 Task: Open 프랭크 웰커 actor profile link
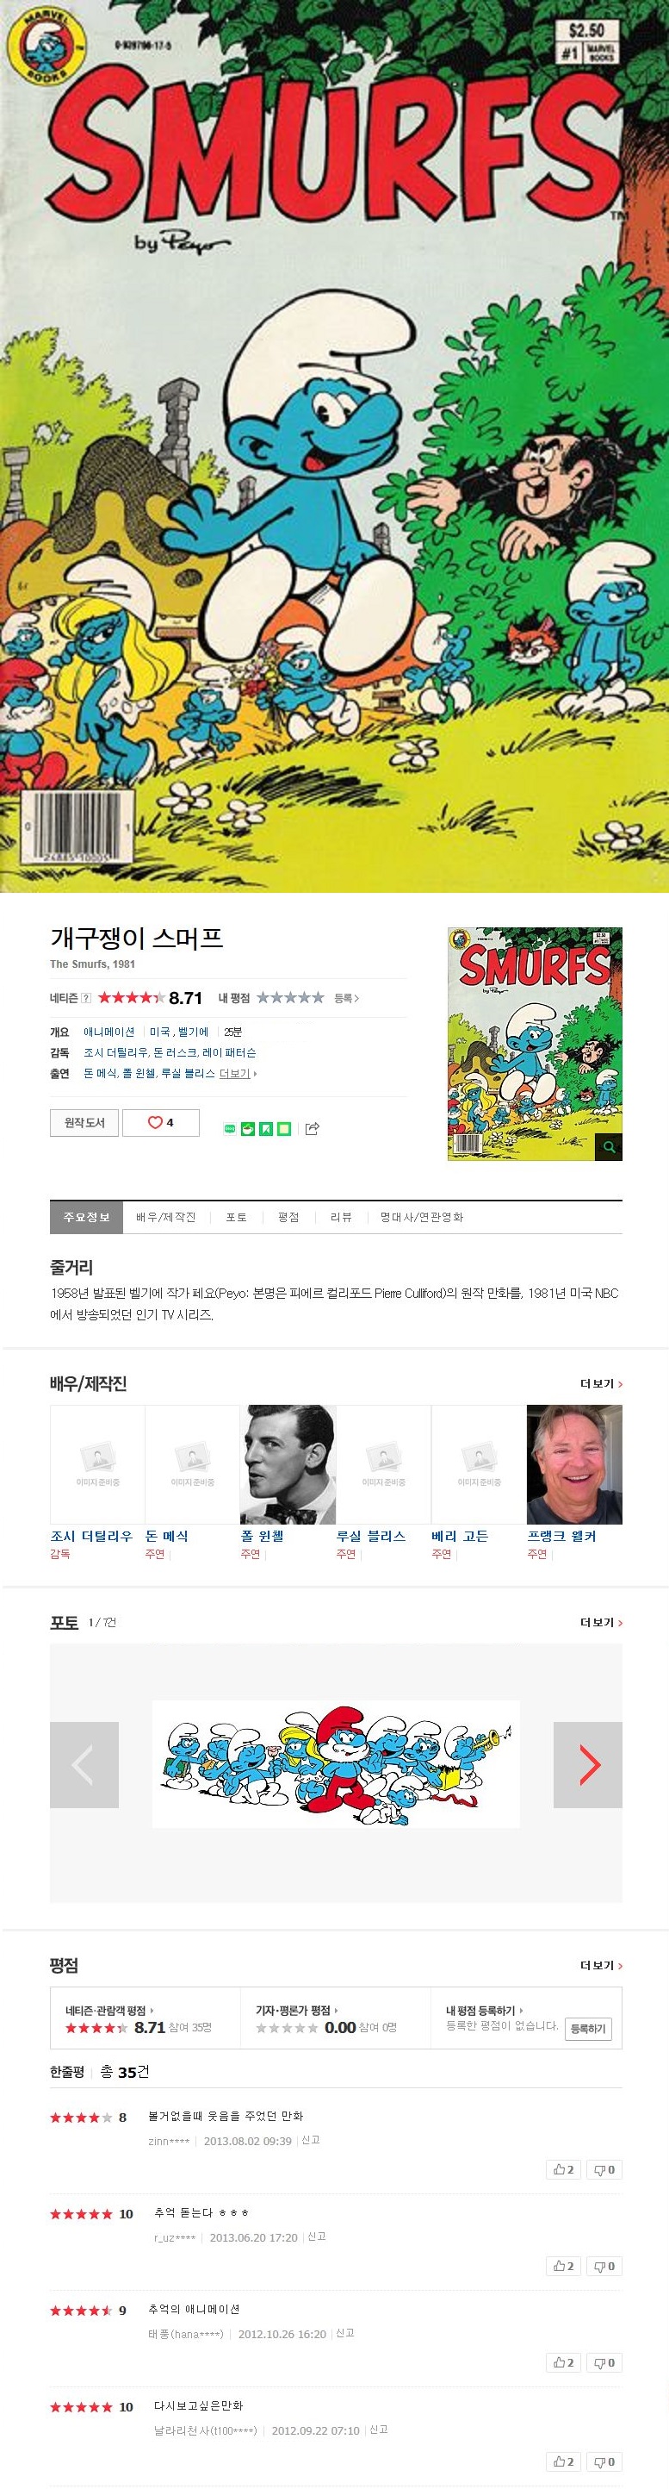(562, 1535)
